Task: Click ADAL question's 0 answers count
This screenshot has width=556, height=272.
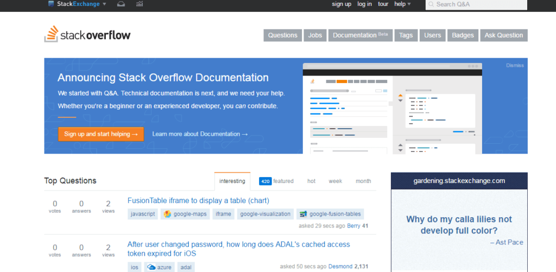Action: pyautogui.click(x=81, y=250)
